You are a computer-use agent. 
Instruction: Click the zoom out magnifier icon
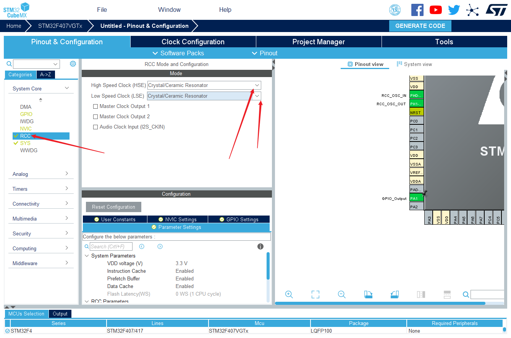pos(342,295)
